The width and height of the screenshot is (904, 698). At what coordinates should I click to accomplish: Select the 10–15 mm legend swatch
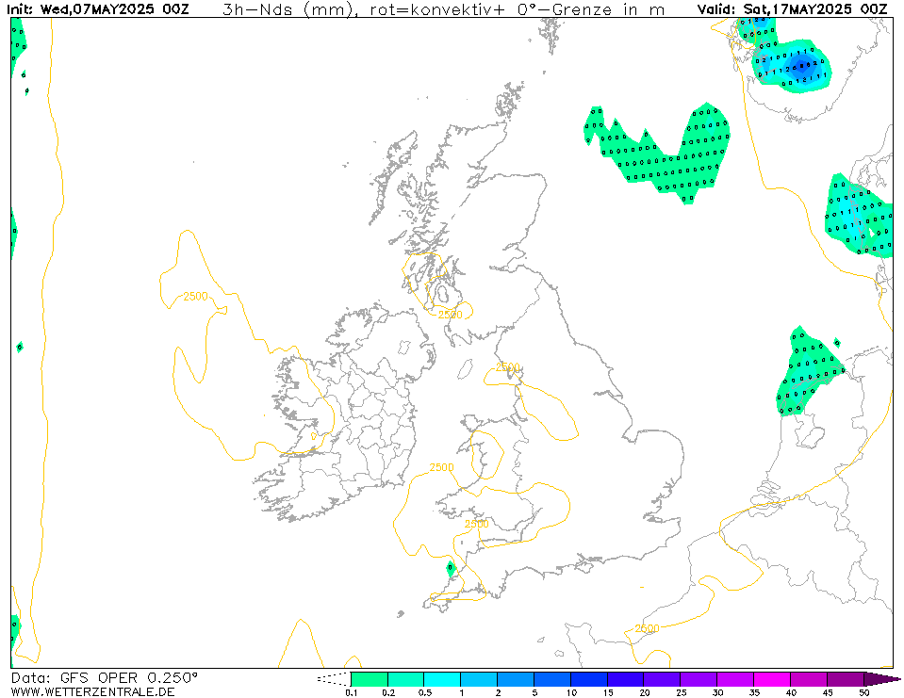[589, 679]
